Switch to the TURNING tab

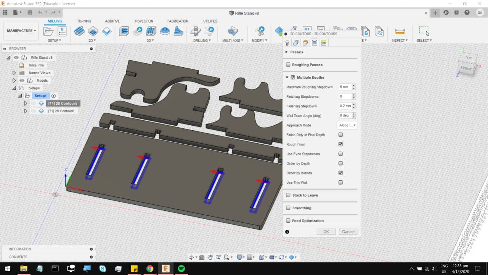84,21
